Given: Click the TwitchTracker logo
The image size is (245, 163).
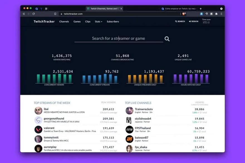Looking at the screenshot, I should (44, 21).
